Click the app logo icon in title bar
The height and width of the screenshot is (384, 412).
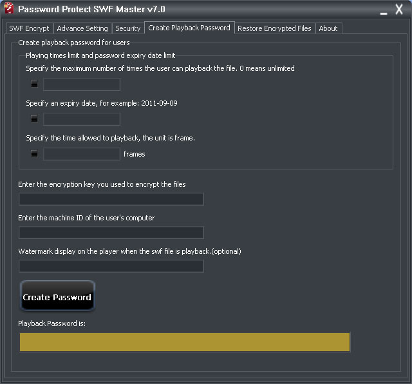pyautogui.click(x=9, y=9)
